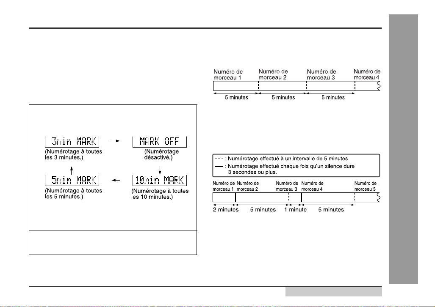Click 'Numéro de morceau 4' in top diagram
The image size is (435, 307).
pyautogui.click(x=367, y=74)
